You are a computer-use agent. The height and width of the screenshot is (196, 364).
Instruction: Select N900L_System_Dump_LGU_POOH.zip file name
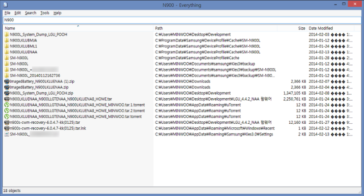[41, 93]
